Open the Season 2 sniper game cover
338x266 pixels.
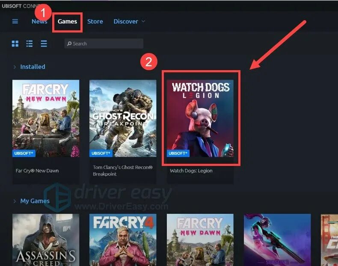pyautogui.click(x=277, y=240)
